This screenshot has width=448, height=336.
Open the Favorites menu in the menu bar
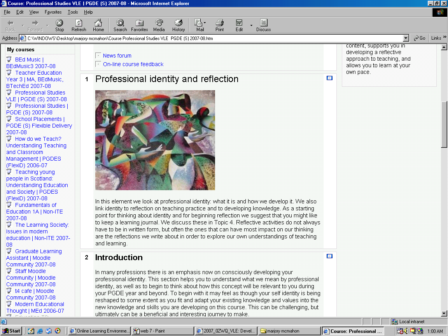click(x=53, y=12)
